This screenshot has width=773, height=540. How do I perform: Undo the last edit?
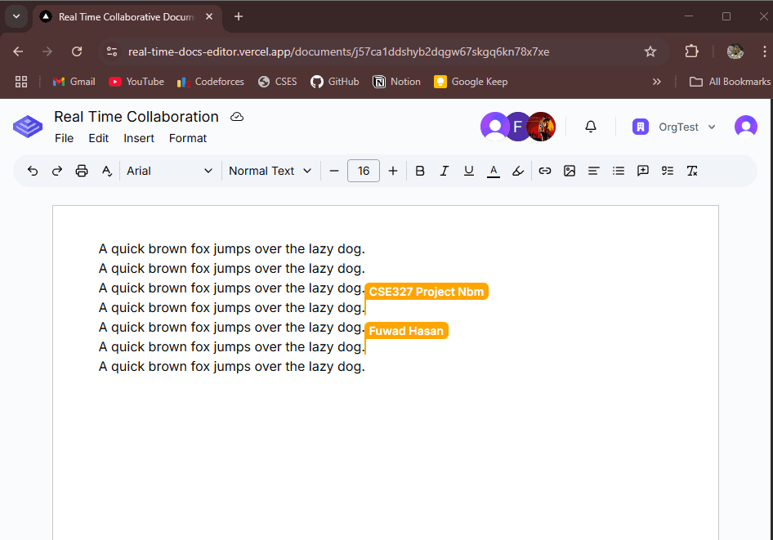pos(33,171)
